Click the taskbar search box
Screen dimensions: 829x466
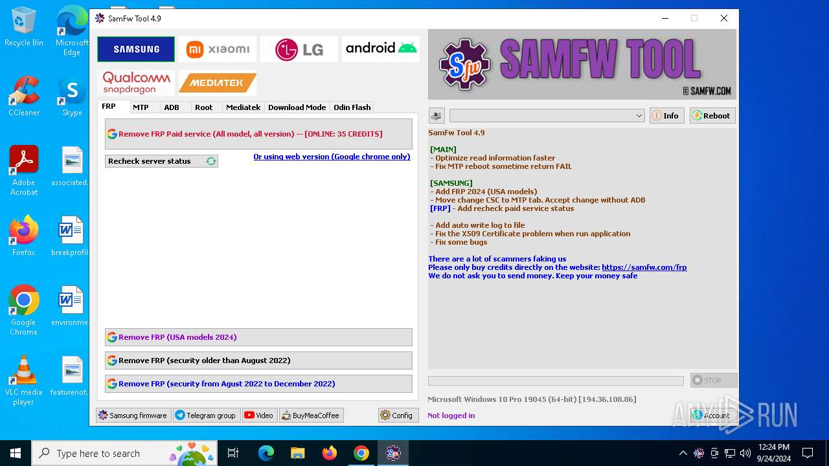[x=125, y=453]
